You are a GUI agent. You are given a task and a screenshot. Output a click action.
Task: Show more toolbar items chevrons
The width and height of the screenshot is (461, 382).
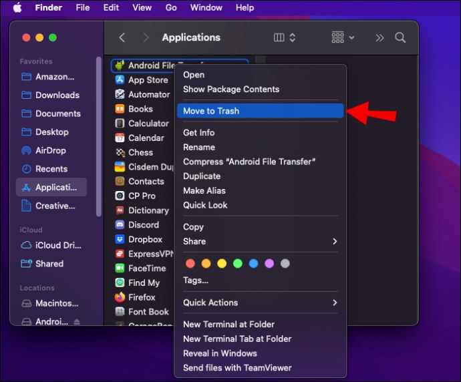379,37
